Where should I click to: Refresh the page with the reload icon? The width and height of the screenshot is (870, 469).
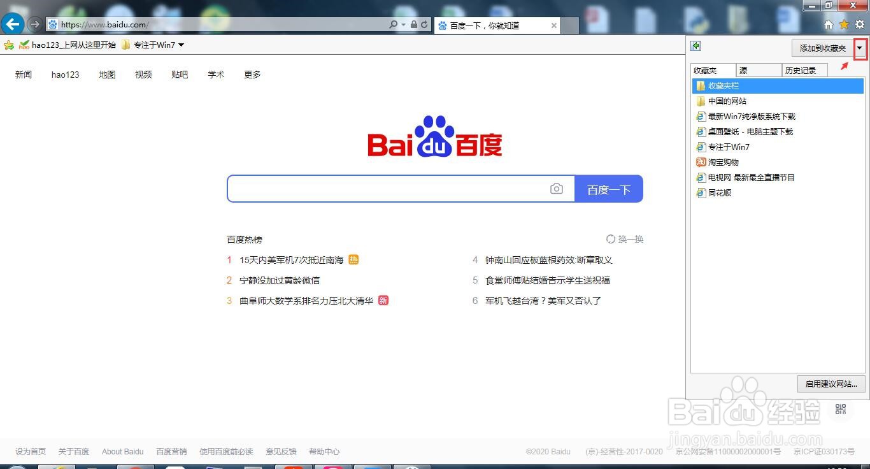tap(424, 25)
